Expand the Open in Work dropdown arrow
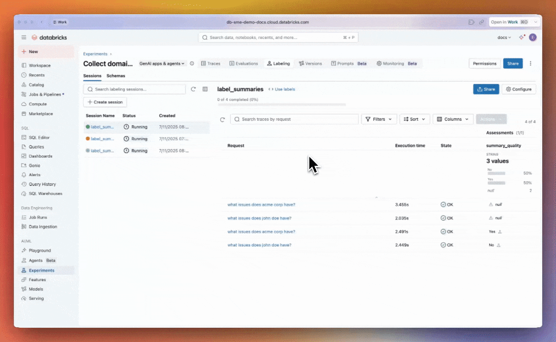 (536, 22)
